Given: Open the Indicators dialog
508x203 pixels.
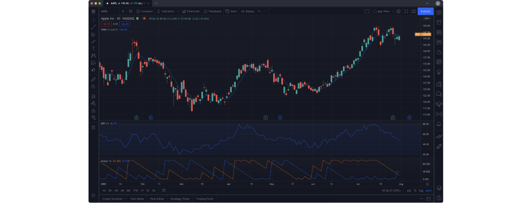Looking at the screenshot, I should (x=166, y=11).
